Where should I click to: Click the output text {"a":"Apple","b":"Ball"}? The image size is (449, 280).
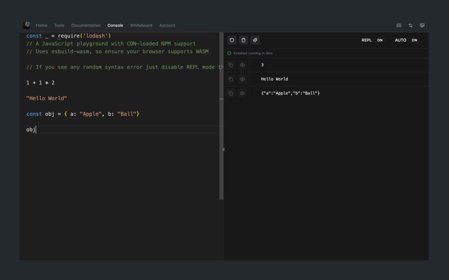pos(290,93)
